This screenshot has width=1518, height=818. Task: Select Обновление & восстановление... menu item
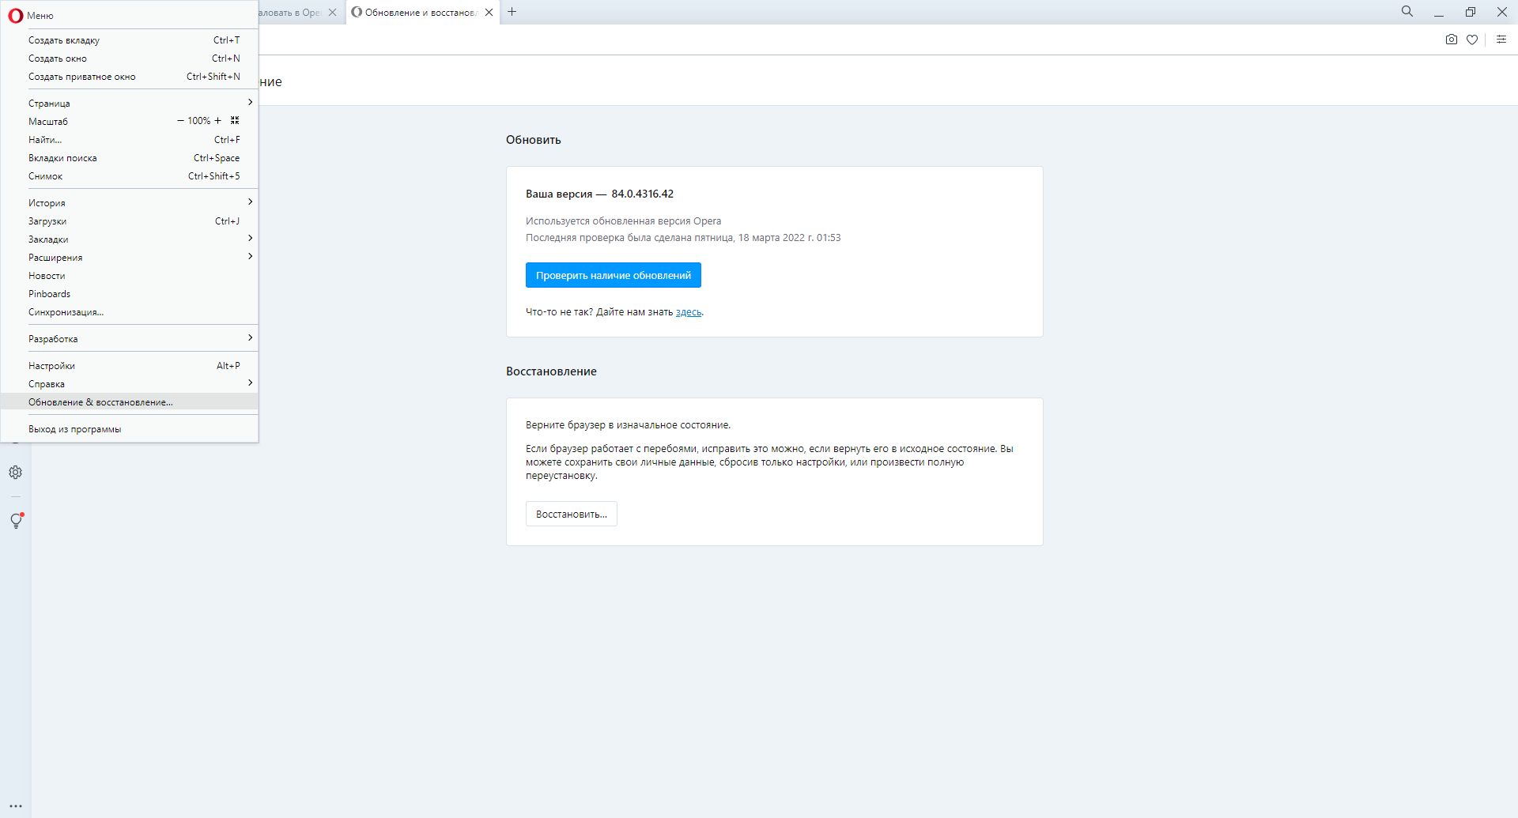click(x=130, y=401)
